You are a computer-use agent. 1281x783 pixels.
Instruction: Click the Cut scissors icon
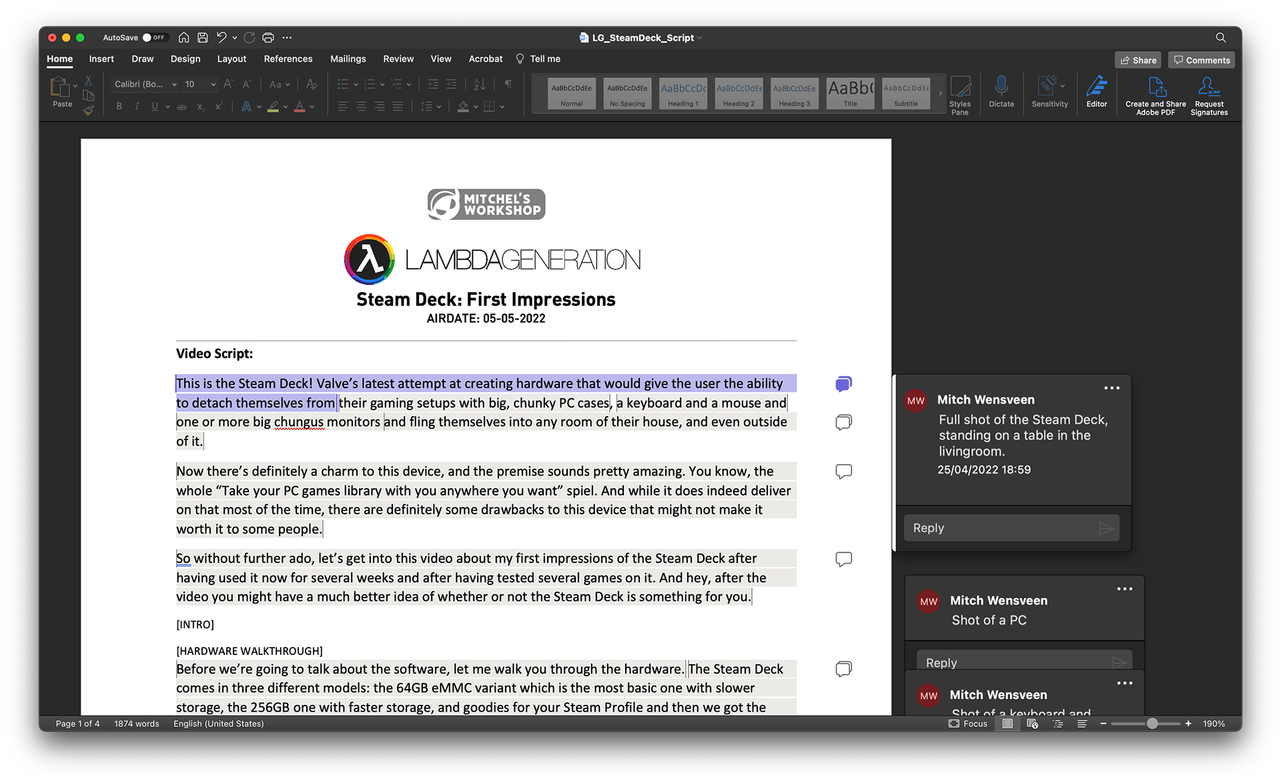point(89,81)
